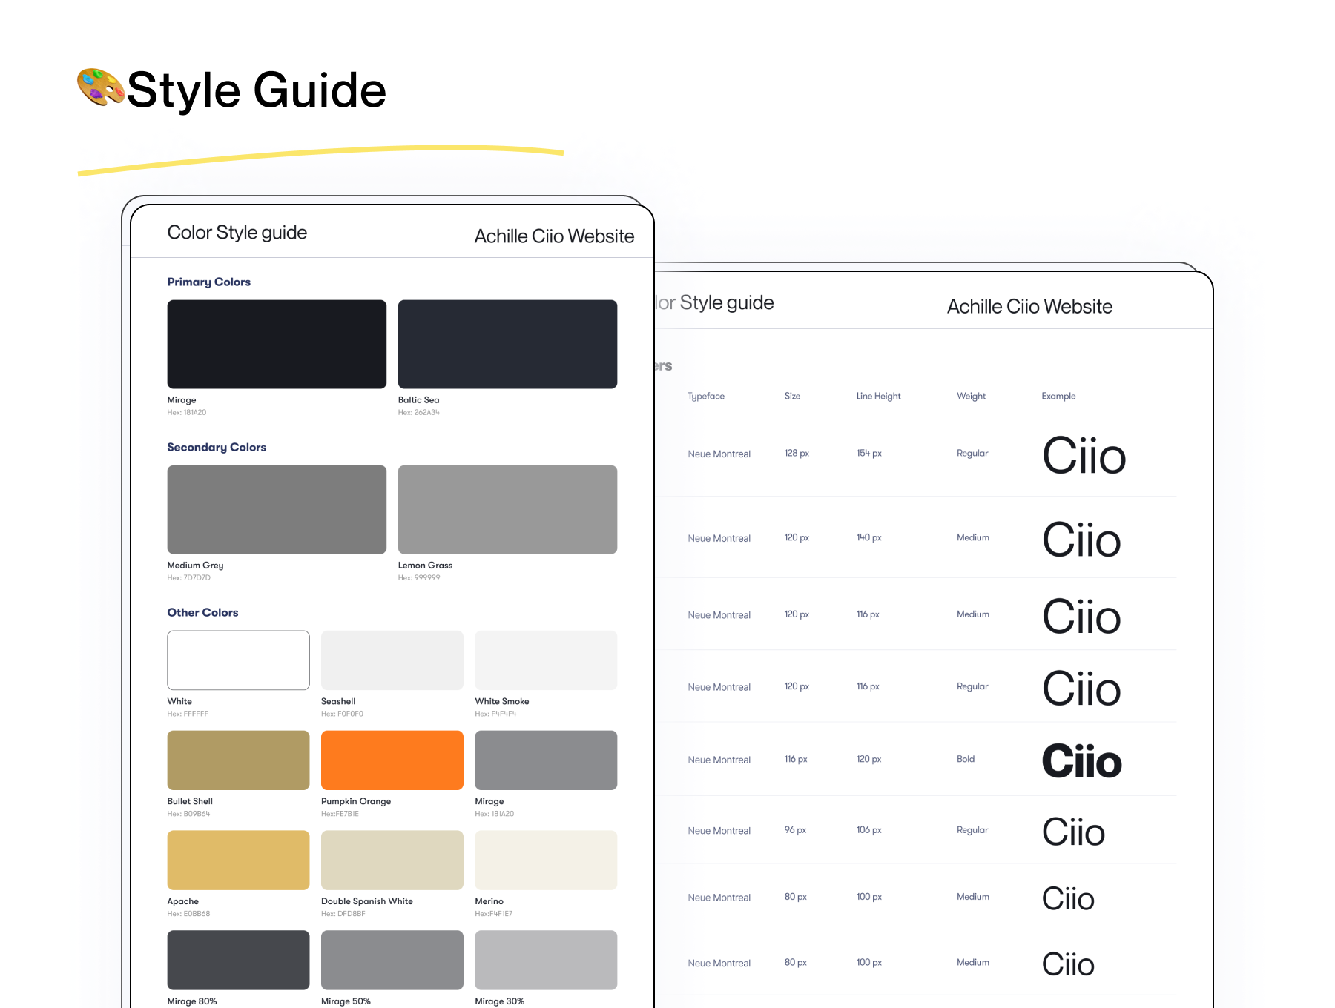Select the Mirage 50% swatch
Viewport: 1335px width, 1008px height.
[392, 960]
